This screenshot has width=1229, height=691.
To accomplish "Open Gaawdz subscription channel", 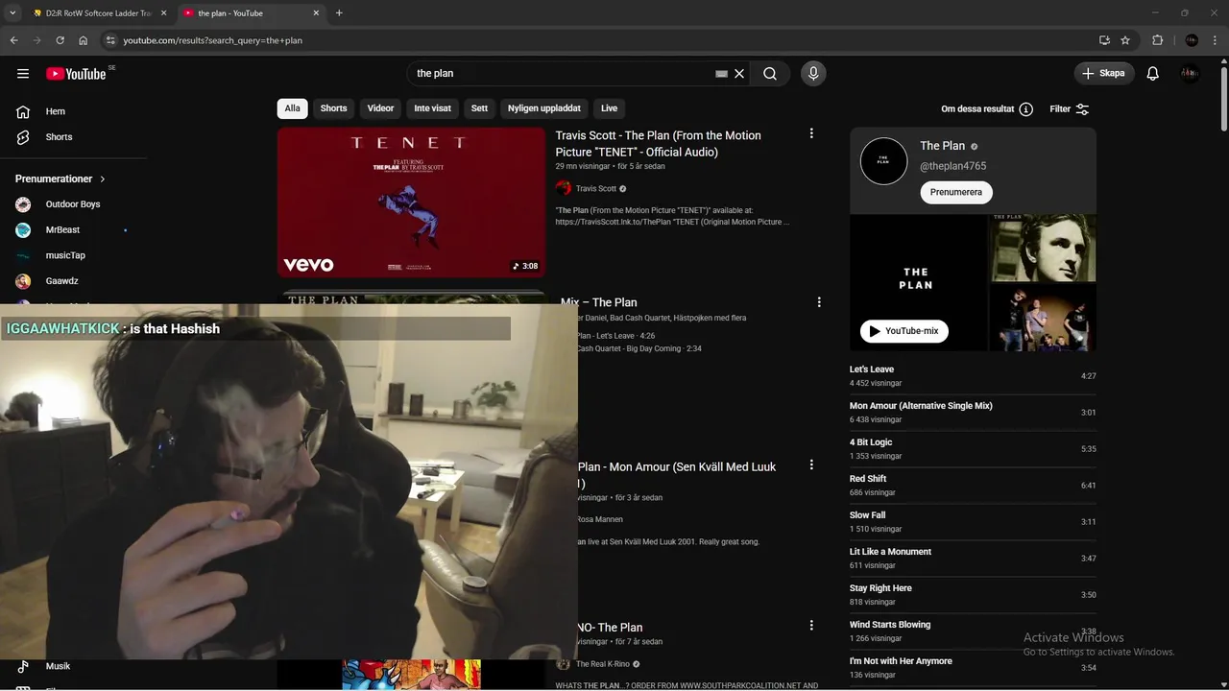I will 61,281.
